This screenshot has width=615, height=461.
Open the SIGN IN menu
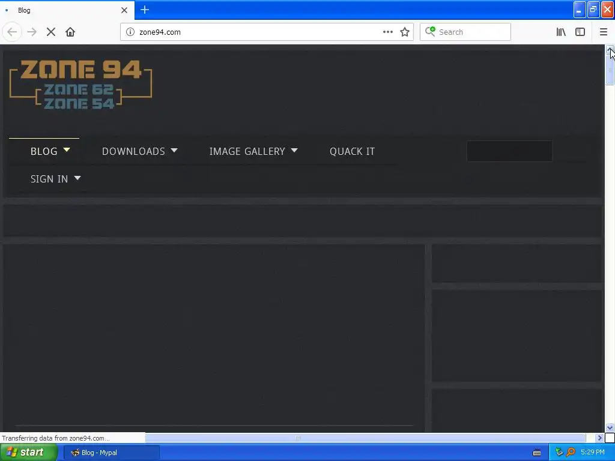pyautogui.click(x=49, y=179)
